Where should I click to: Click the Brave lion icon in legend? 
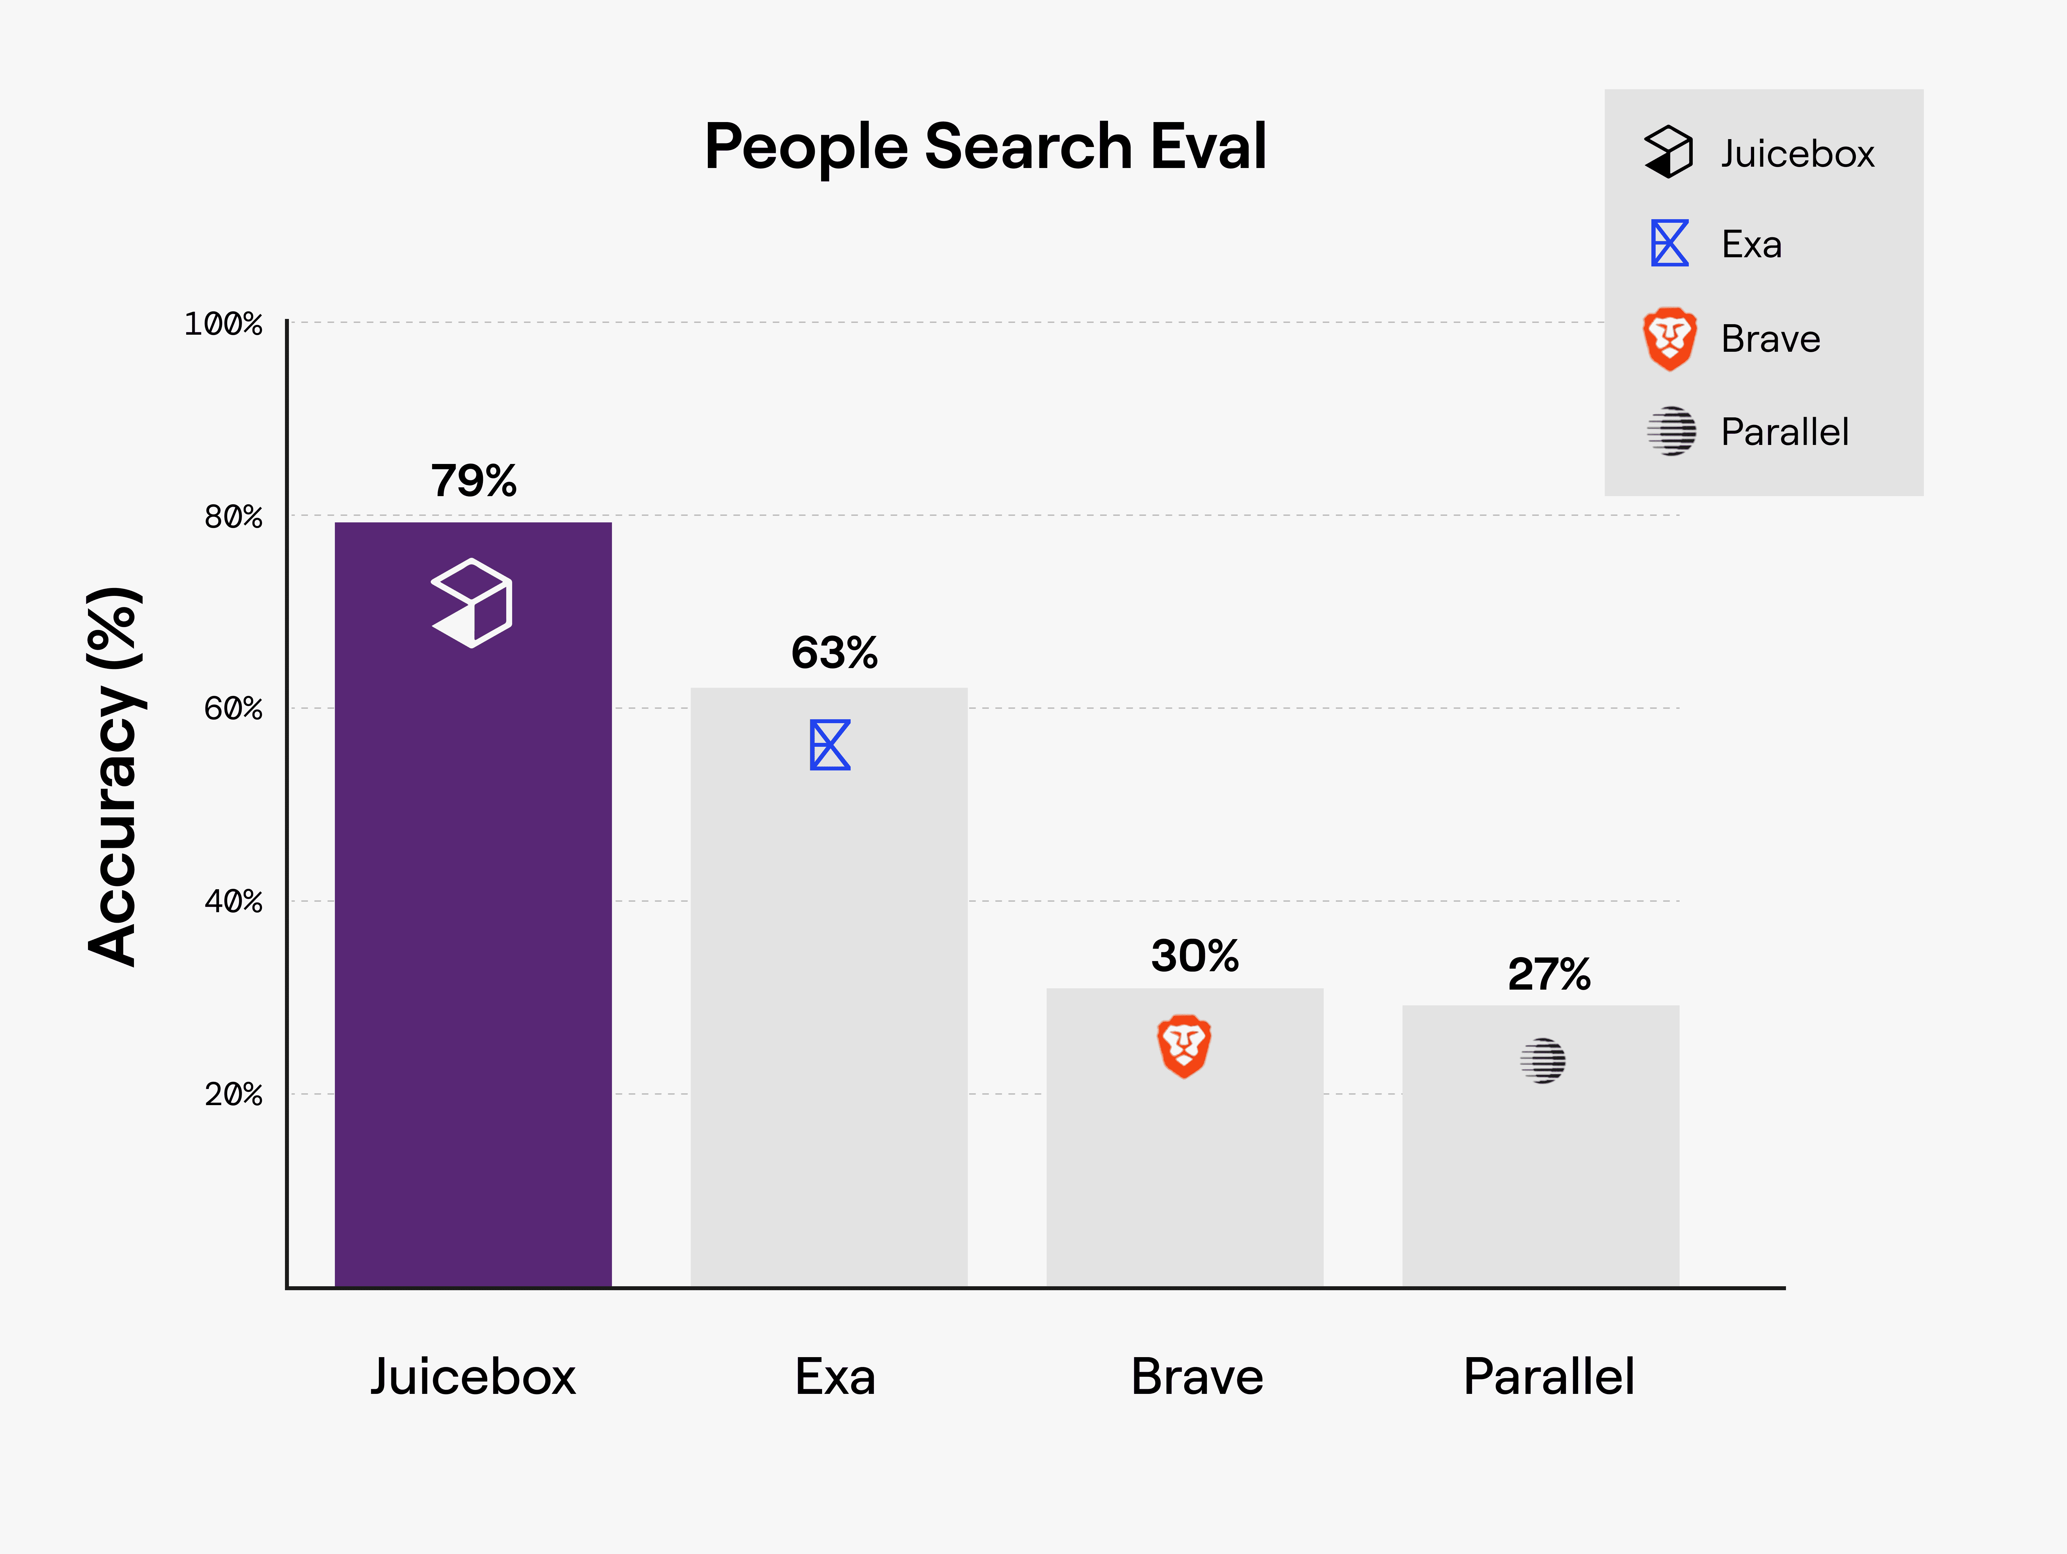1670,338
